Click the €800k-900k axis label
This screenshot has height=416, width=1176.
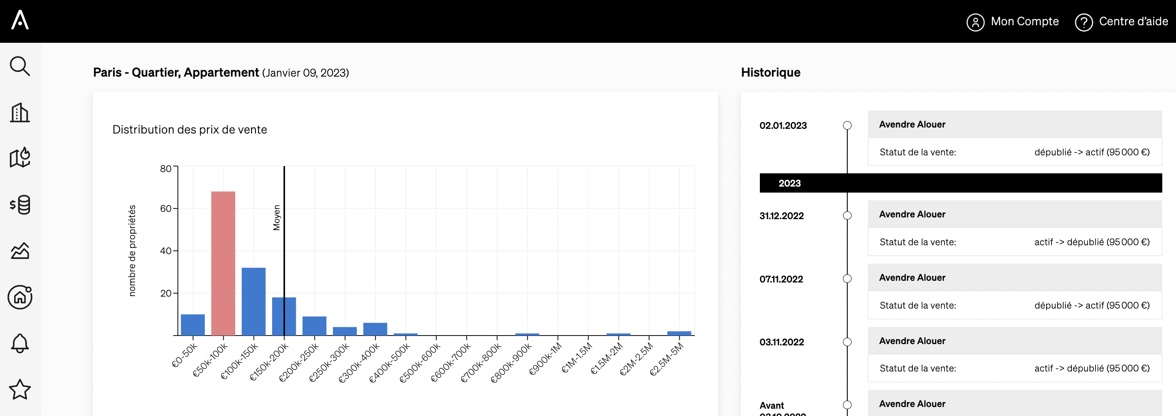[x=511, y=363]
